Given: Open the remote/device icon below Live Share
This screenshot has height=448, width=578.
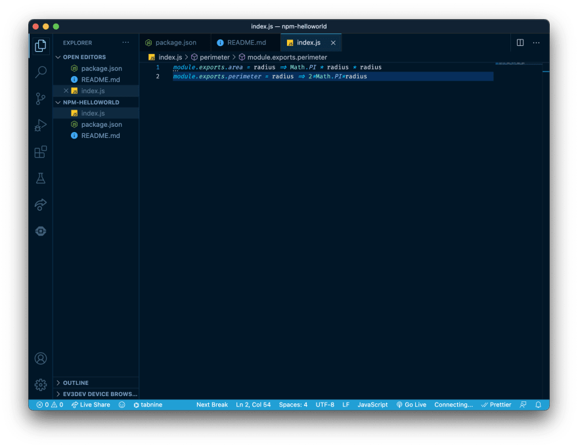Looking at the screenshot, I should (x=41, y=231).
